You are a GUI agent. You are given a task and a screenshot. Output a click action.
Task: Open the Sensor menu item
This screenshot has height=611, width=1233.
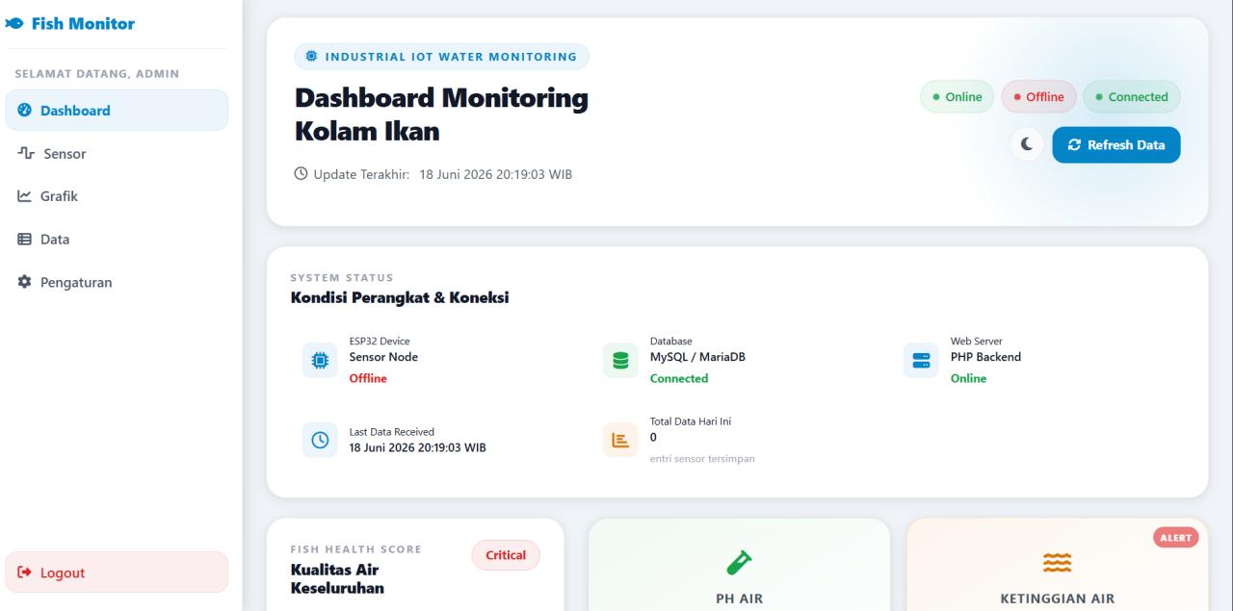tap(117, 153)
